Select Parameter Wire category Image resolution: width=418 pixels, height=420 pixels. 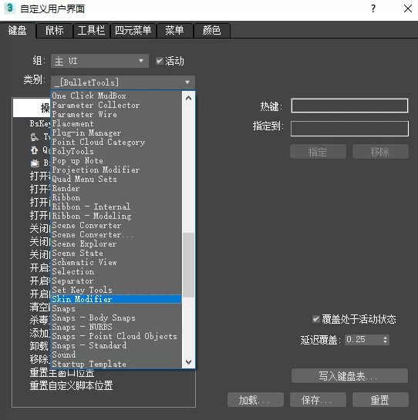point(116,114)
